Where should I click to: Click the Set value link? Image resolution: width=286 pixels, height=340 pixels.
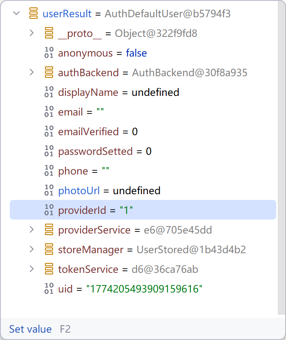(31, 329)
